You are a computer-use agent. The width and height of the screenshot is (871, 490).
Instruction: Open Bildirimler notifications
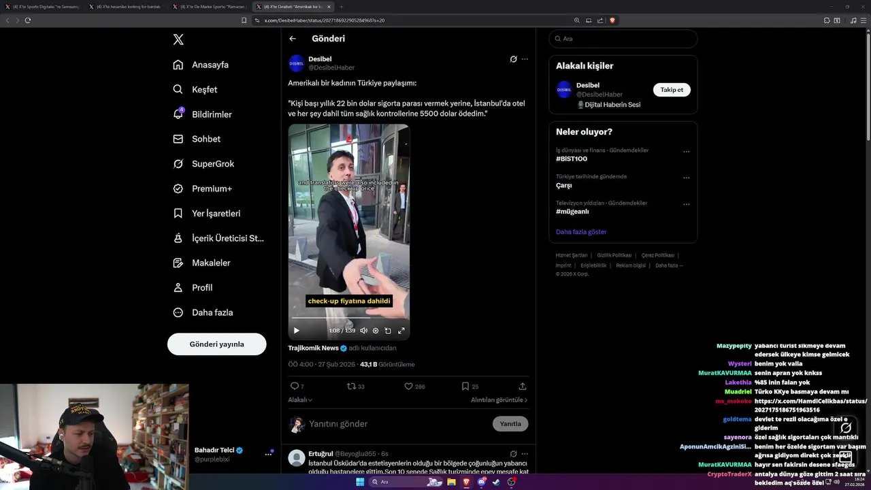(x=202, y=114)
